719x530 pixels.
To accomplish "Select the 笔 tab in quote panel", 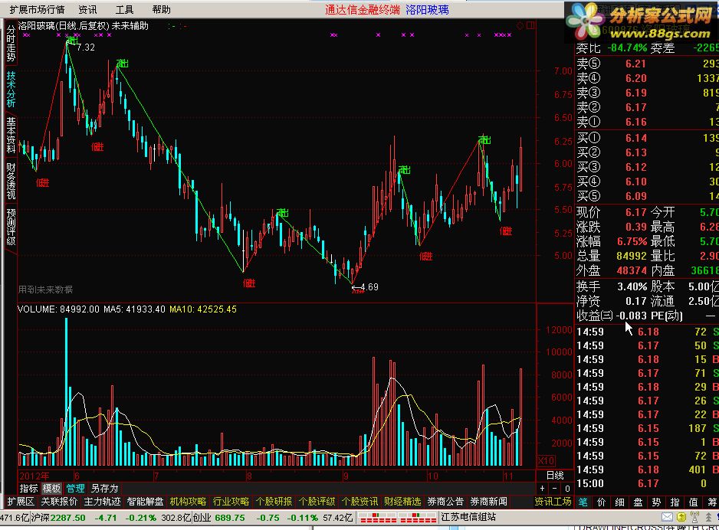I will (583, 502).
